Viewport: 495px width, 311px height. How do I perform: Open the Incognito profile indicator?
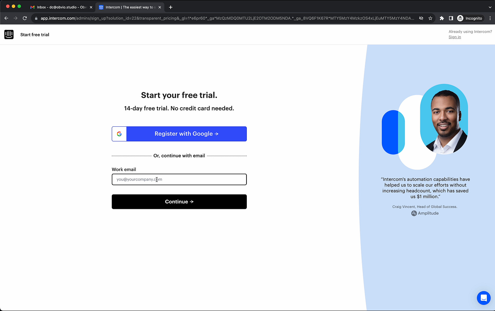point(470,18)
